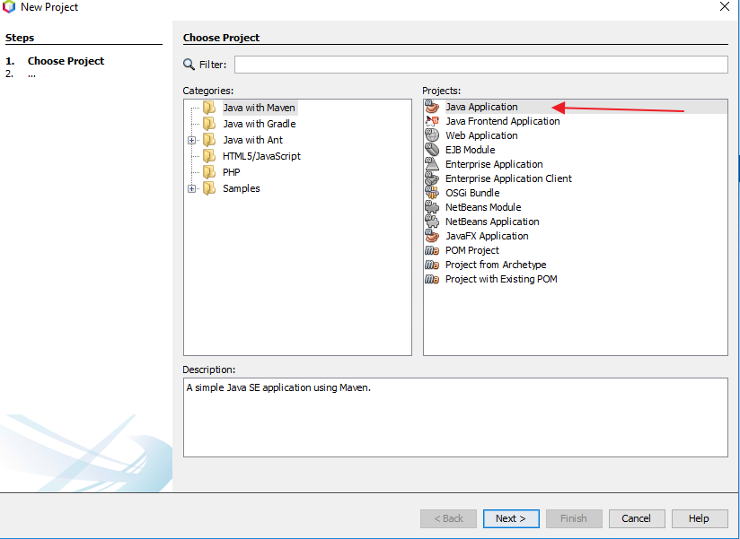
Task: Click the Web Application globe icon
Action: [x=432, y=135]
